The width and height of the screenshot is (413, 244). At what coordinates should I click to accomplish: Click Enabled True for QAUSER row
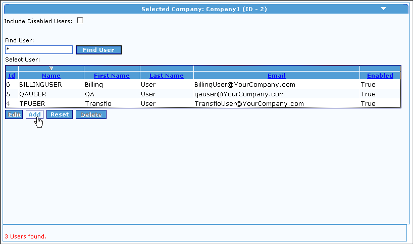368,94
